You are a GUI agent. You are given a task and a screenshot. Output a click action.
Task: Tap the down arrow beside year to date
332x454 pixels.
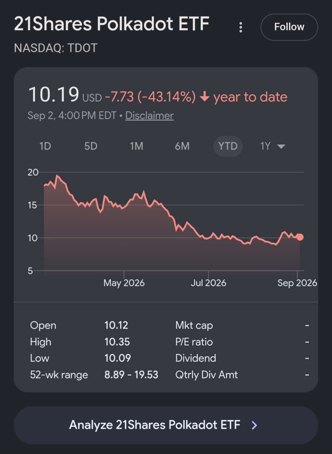(x=204, y=97)
